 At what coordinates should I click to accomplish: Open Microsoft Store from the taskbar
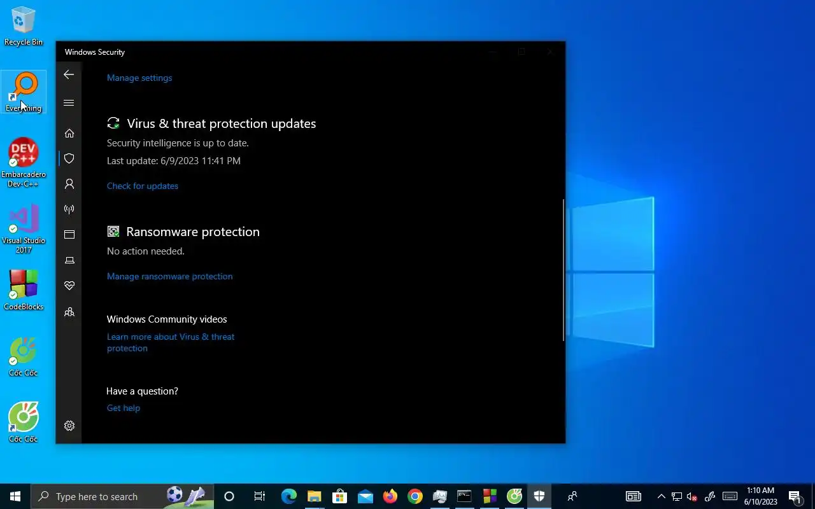click(339, 496)
